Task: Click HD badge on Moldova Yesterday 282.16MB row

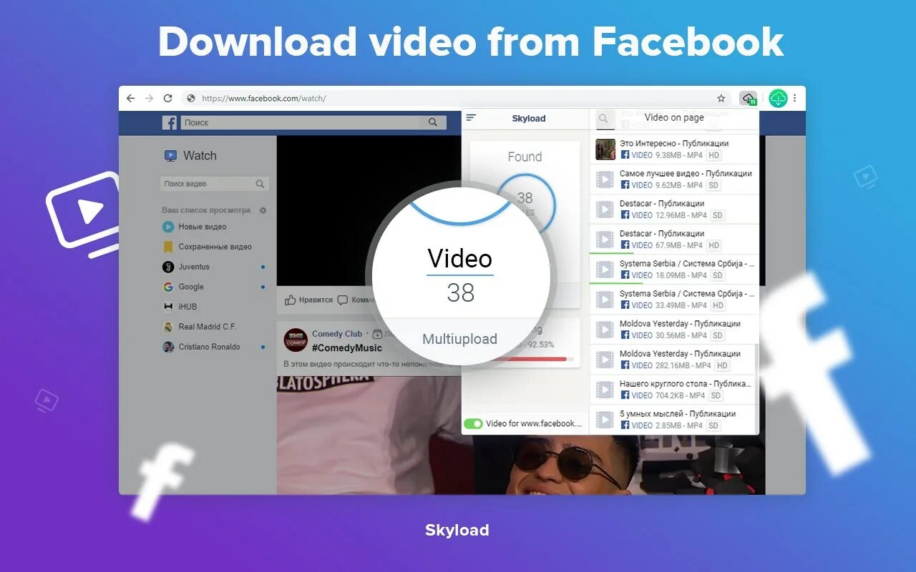Action: (722, 365)
